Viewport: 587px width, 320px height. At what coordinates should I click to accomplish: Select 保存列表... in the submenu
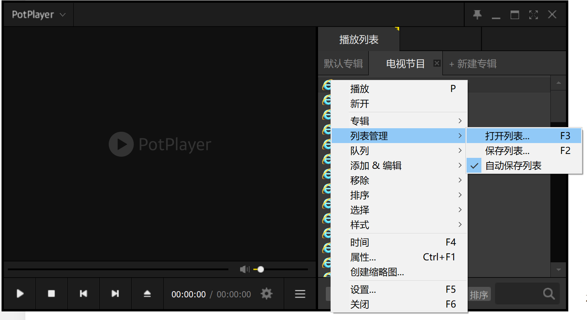[x=524, y=150]
